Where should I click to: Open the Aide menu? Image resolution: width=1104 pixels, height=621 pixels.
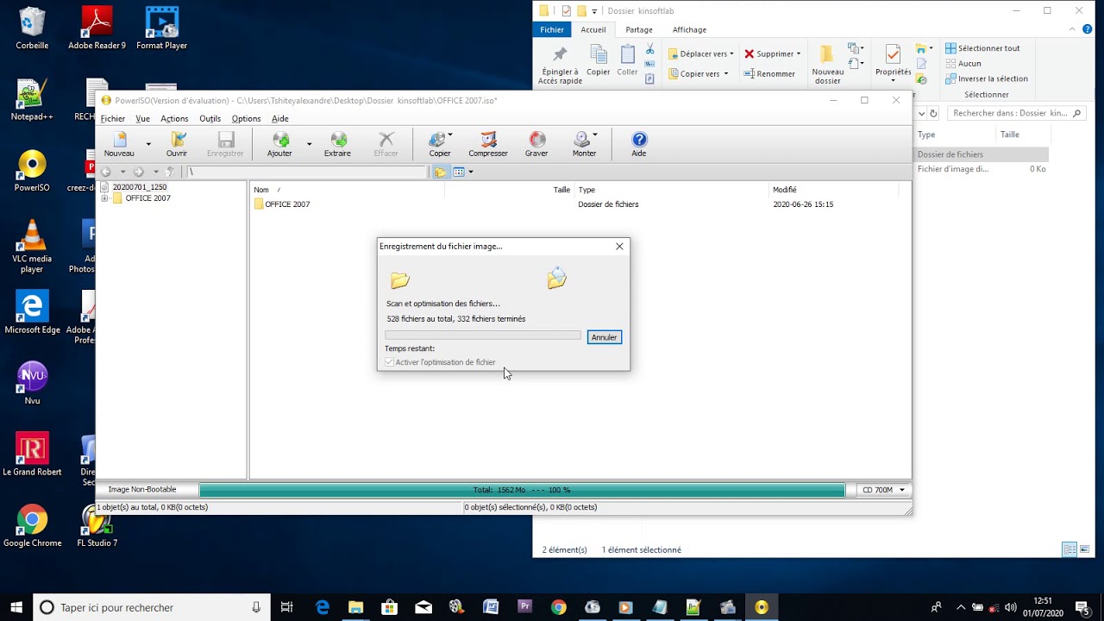click(x=280, y=119)
